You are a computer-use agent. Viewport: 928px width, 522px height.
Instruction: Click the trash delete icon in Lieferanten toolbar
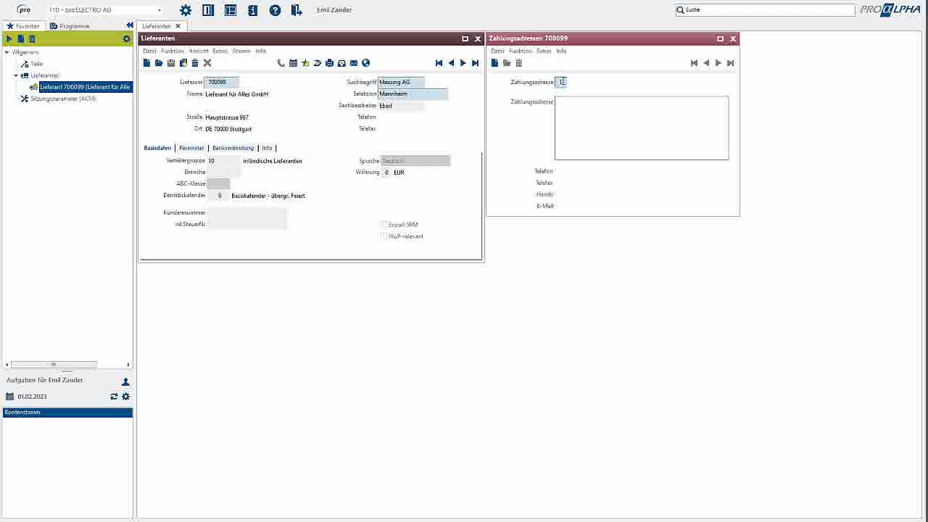tap(195, 63)
